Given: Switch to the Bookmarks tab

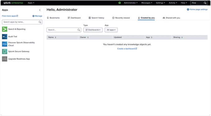Looking at the screenshot, I should coord(53,18).
